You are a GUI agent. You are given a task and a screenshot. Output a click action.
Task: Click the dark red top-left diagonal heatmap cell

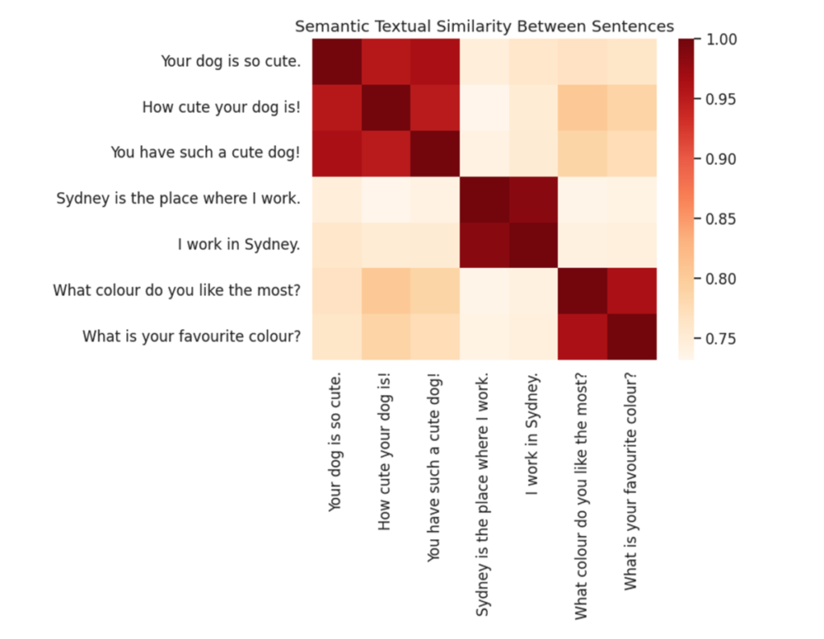pyautogui.click(x=337, y=61)
